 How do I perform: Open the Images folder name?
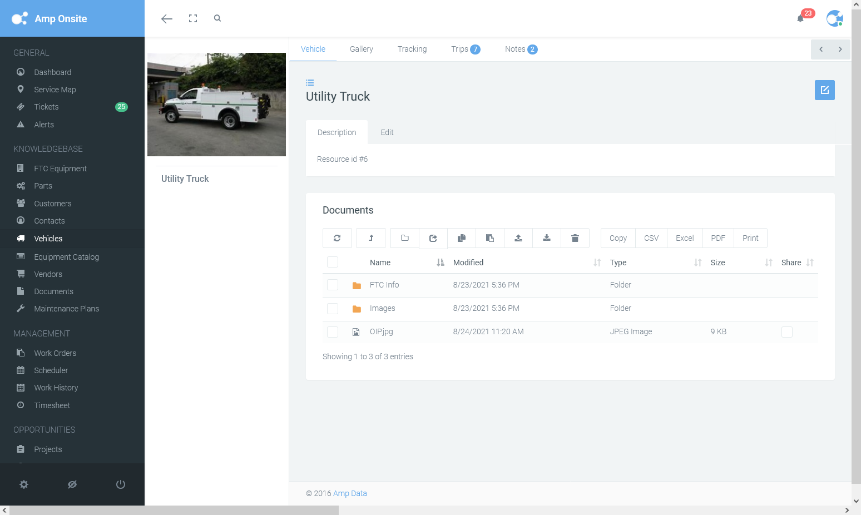pos(383,308)
